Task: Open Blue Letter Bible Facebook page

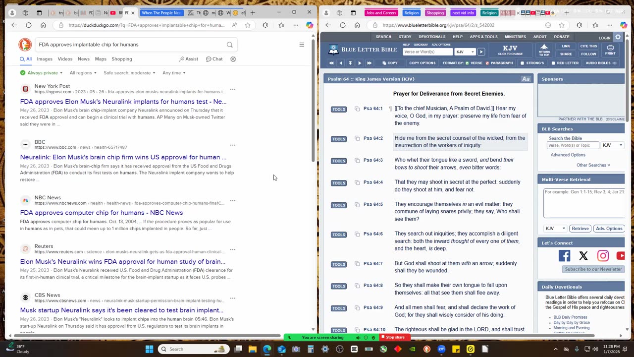Action: point(564,256)
